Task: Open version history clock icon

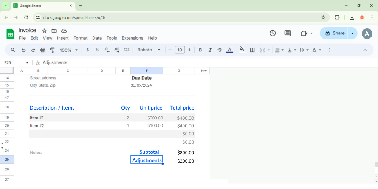Action: pyautogui.click(x=273, y=33)
